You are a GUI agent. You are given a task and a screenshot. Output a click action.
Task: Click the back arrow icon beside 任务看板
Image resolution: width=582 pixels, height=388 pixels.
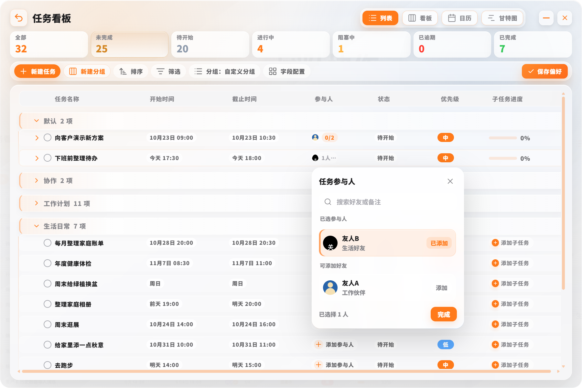19,18
